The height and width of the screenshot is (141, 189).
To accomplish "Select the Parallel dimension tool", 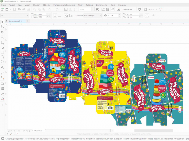I will coord(2,73).
